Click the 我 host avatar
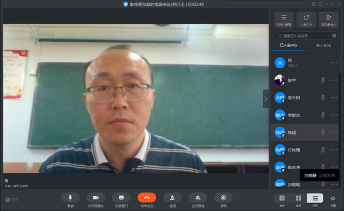This screenshot has width=344, height=211. [x=280, y=63]
